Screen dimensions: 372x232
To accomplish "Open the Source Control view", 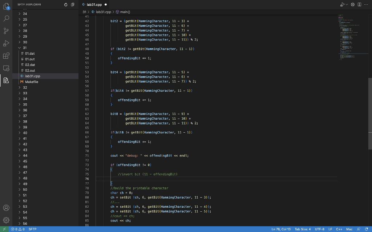I will 6,31.
